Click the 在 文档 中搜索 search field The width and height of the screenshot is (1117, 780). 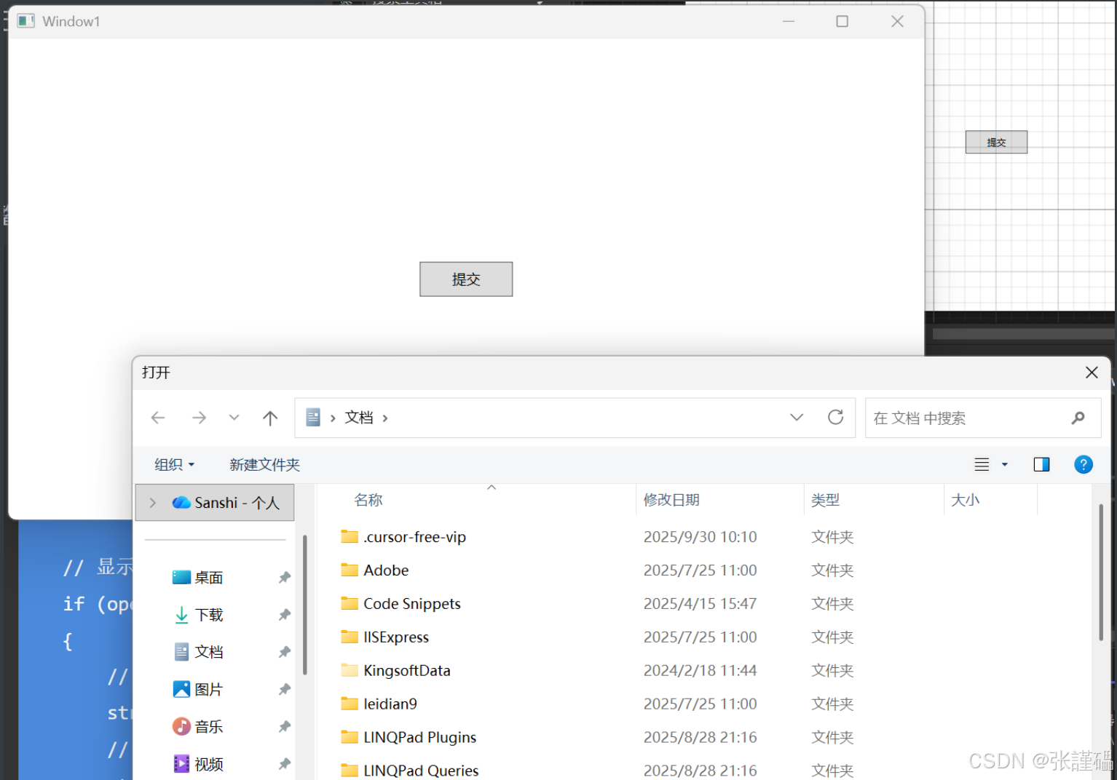[983, 418]
